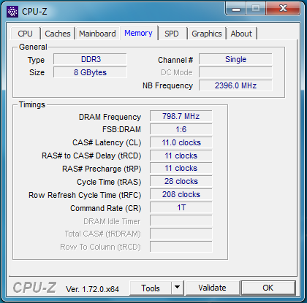
Task: Select the Memory tab
Action: pos(138,33)
